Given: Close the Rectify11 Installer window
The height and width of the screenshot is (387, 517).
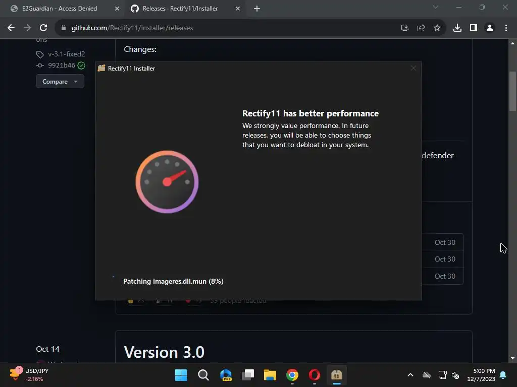Looking at the screenshot, I should point(413,68).
